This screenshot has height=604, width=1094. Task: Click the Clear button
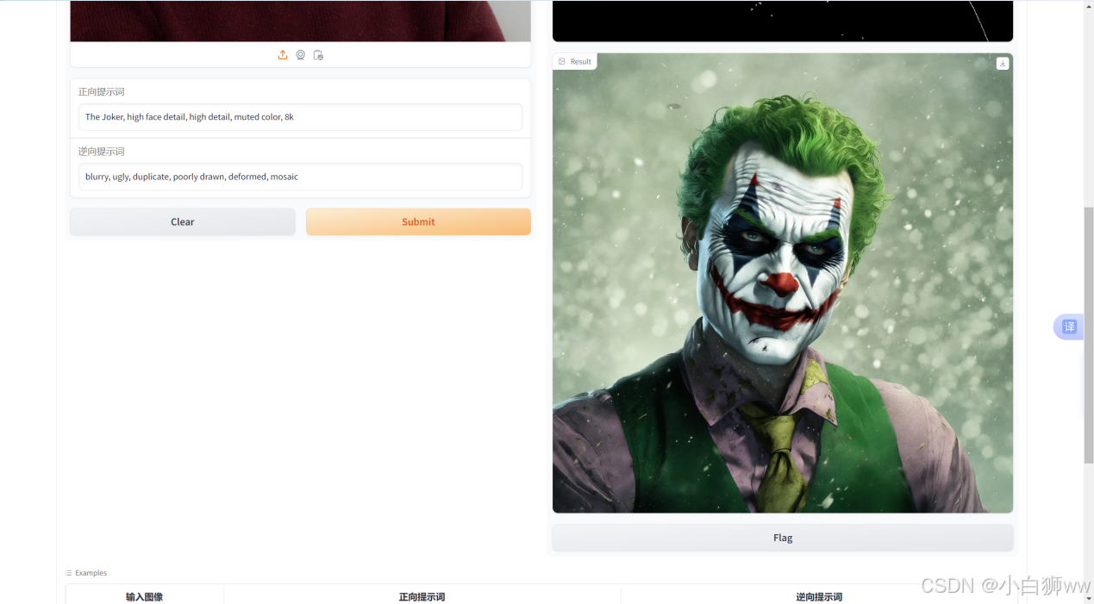click(183, 221)
